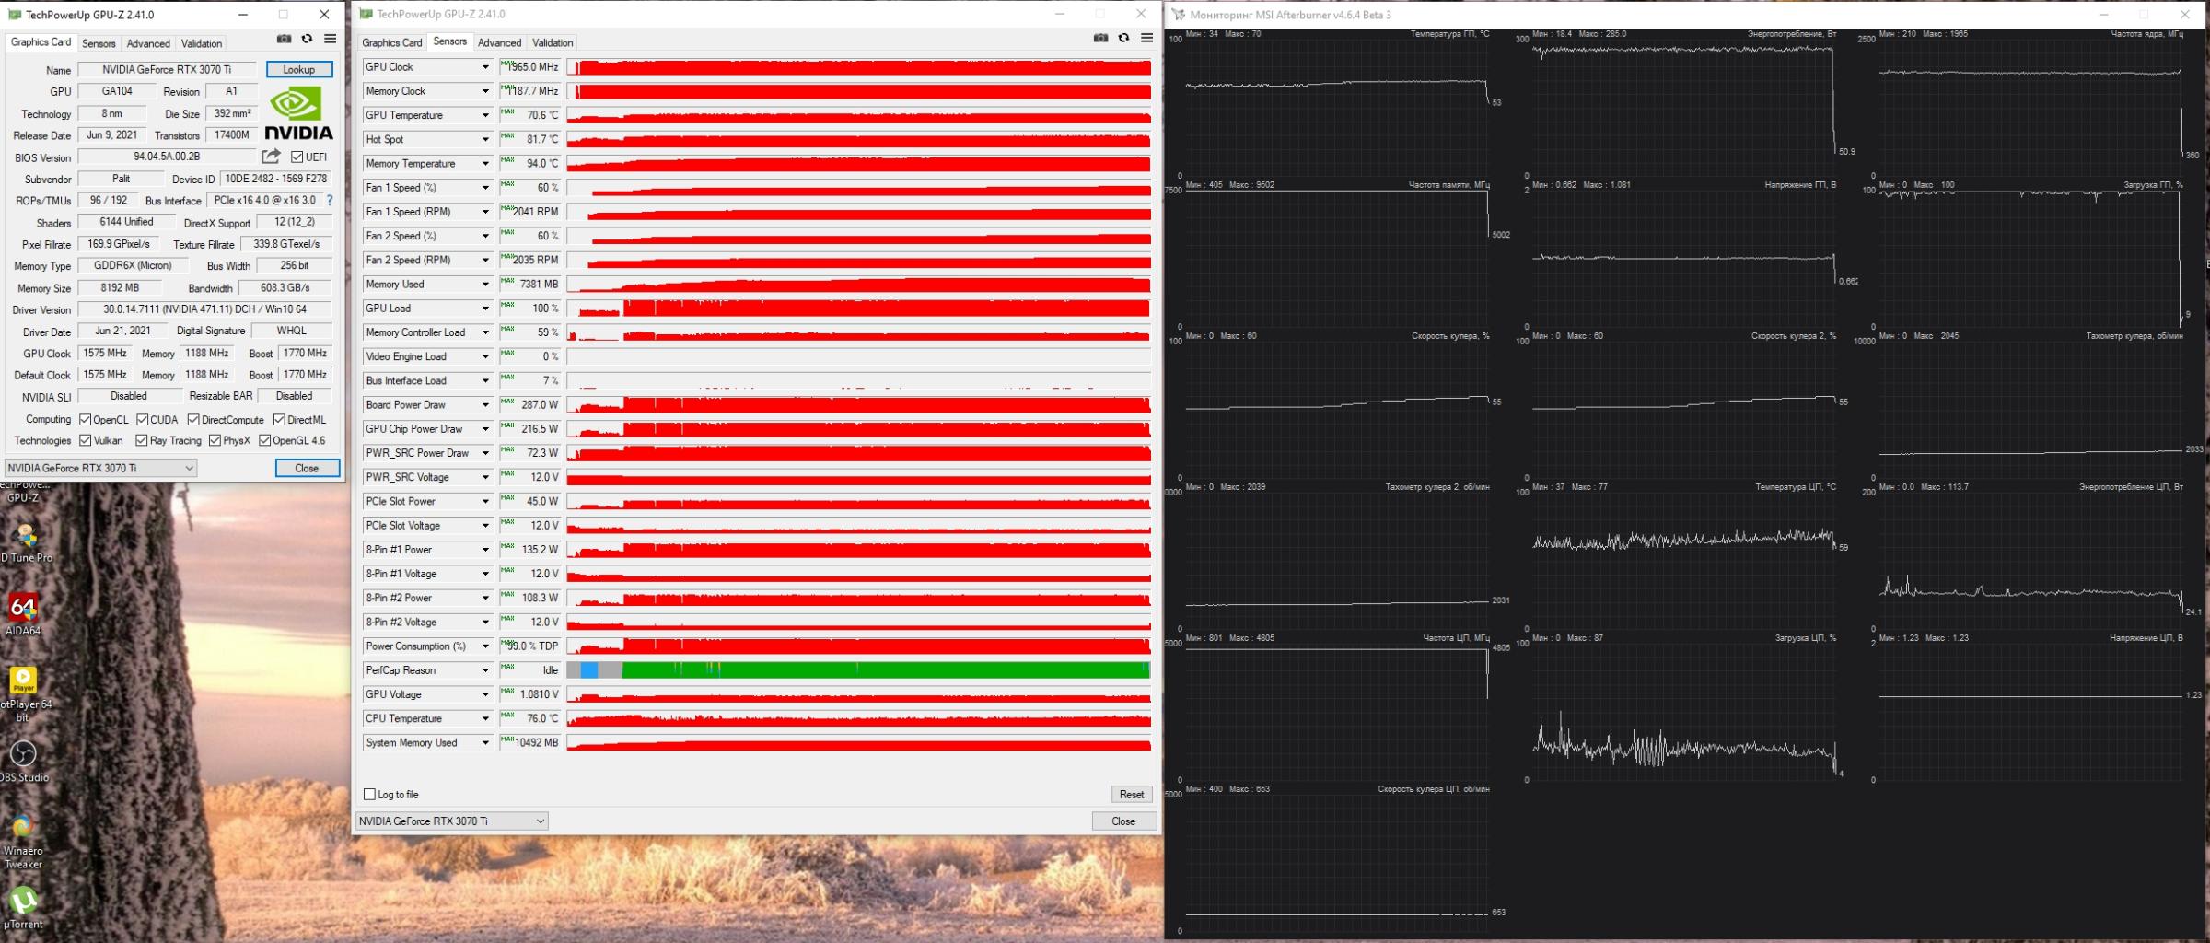Enable the Log to file checkbox
The height and width of the screenshot is (943, 2210).
click(x=369, y=794)
